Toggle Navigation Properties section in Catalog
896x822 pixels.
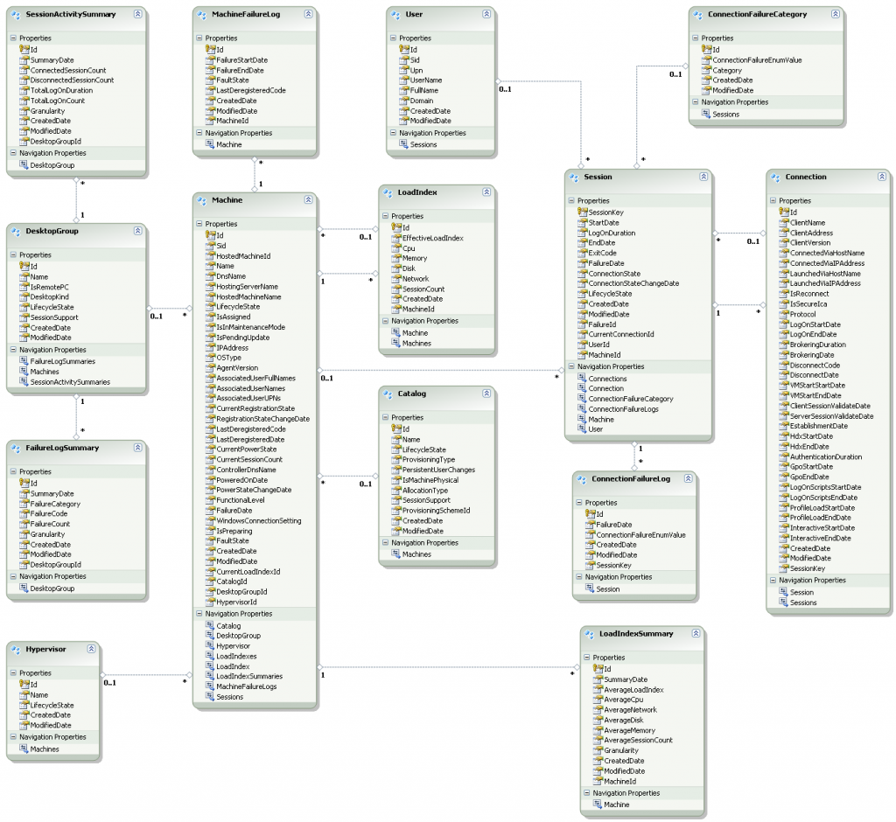[385, 543]
